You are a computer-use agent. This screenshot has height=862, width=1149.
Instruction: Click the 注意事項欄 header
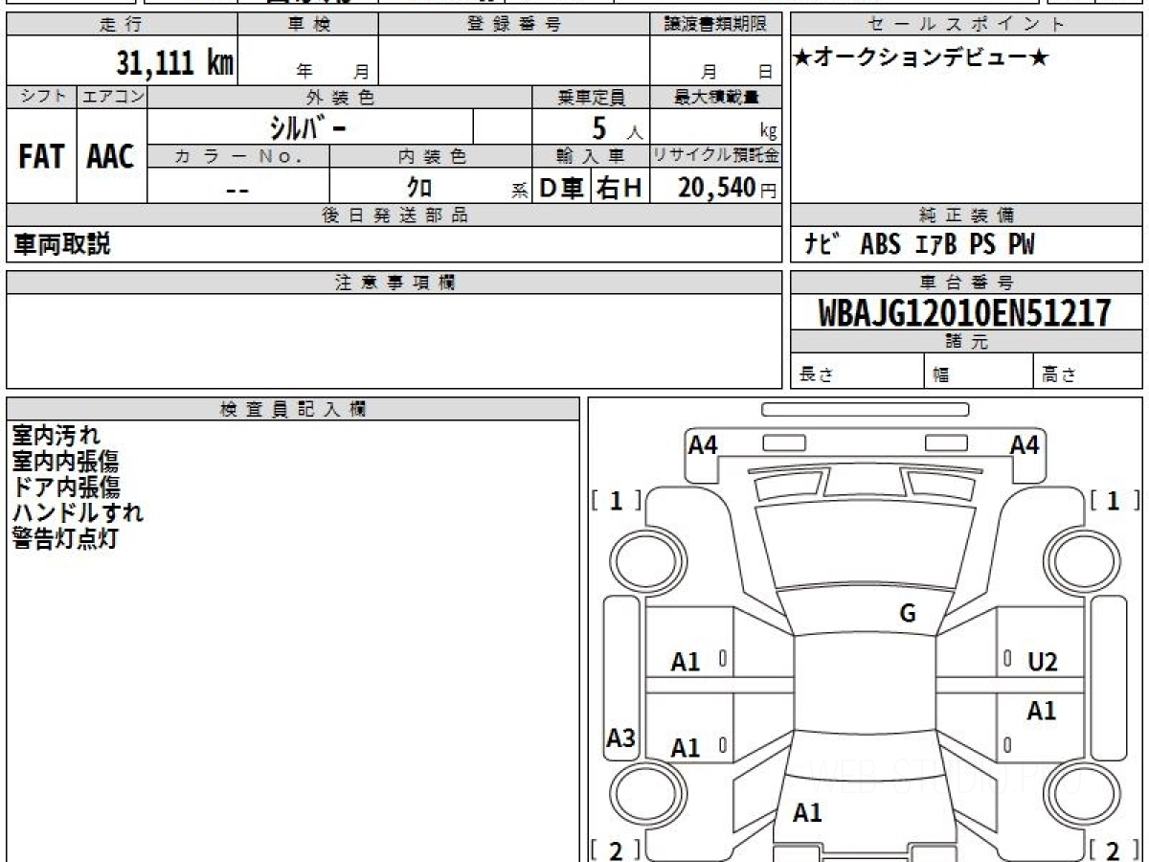coord(394,283)
